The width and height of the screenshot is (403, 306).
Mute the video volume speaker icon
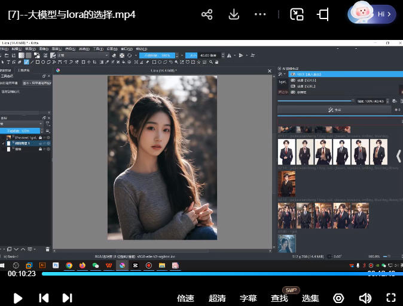(365, 298)
